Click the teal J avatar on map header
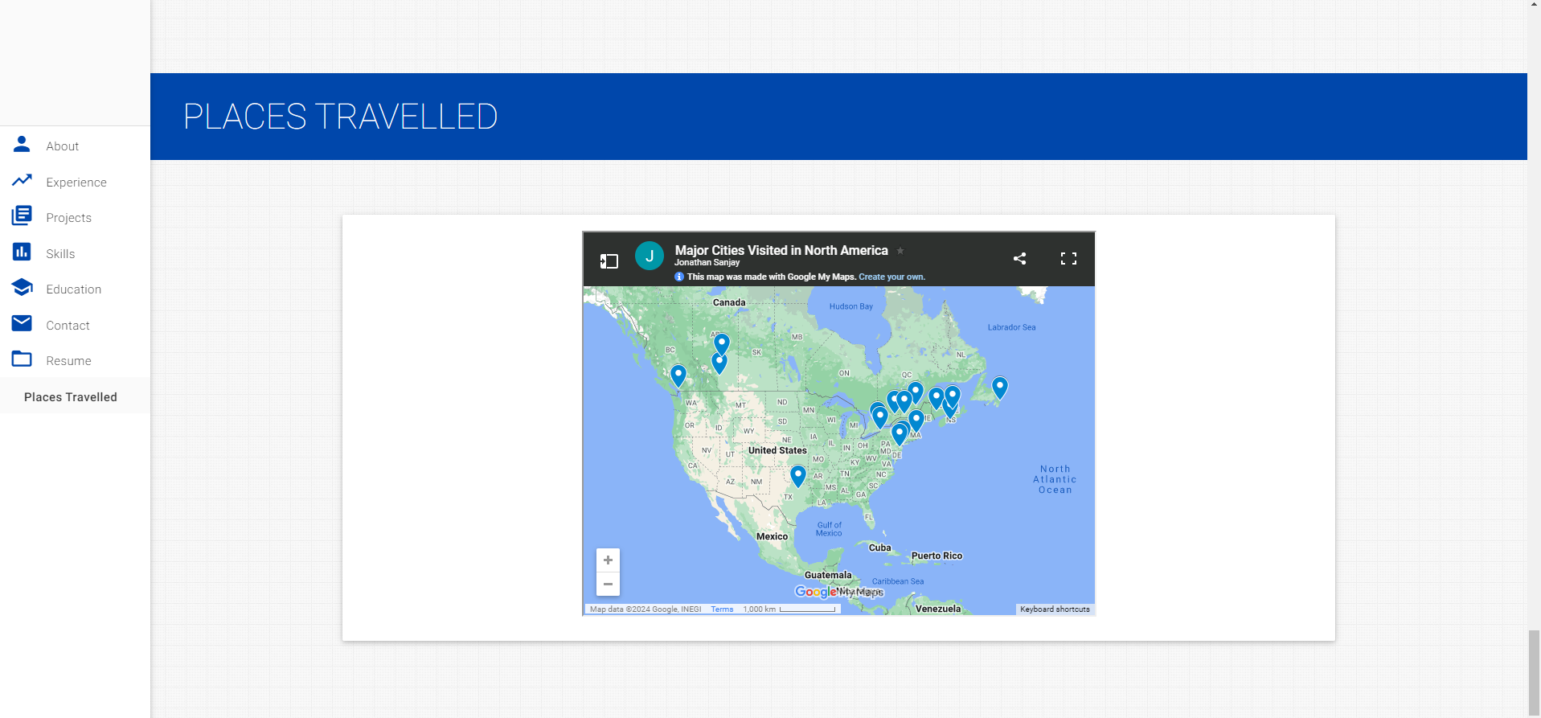Viewport: 1541px width, 718px height. coord(649,256)
